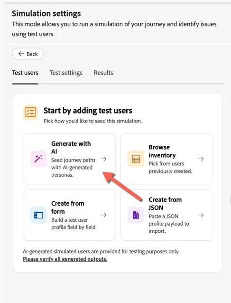
Task: Click the purple JSON file icon
Action: coord(136,215)
